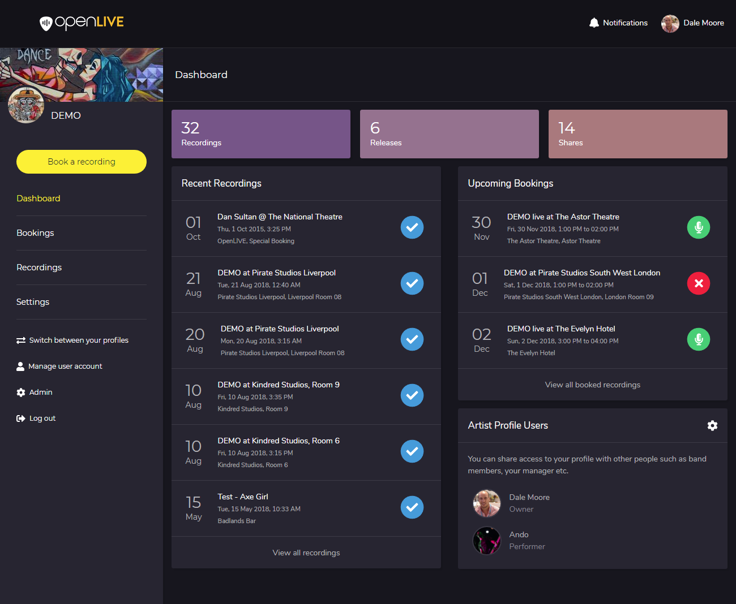The height and width of the screenshot is (604, 736).
Task: Click checkmark icon for Dan Sultan recording
Action: (x=412, y=227)
